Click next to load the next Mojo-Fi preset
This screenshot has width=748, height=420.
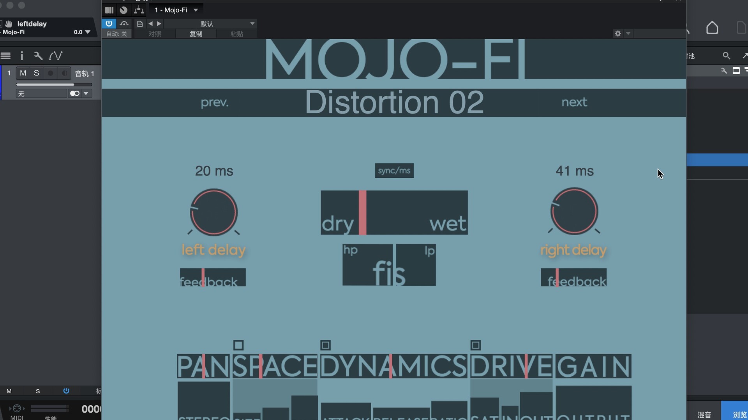[x=574, y=102]
